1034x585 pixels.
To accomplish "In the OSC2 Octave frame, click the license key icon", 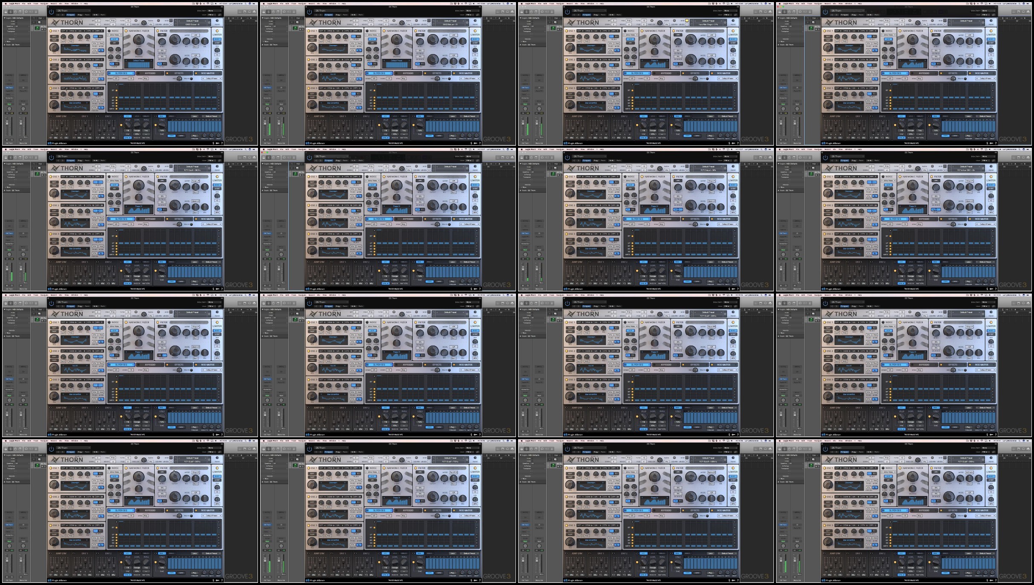I will tap(217, 143).
